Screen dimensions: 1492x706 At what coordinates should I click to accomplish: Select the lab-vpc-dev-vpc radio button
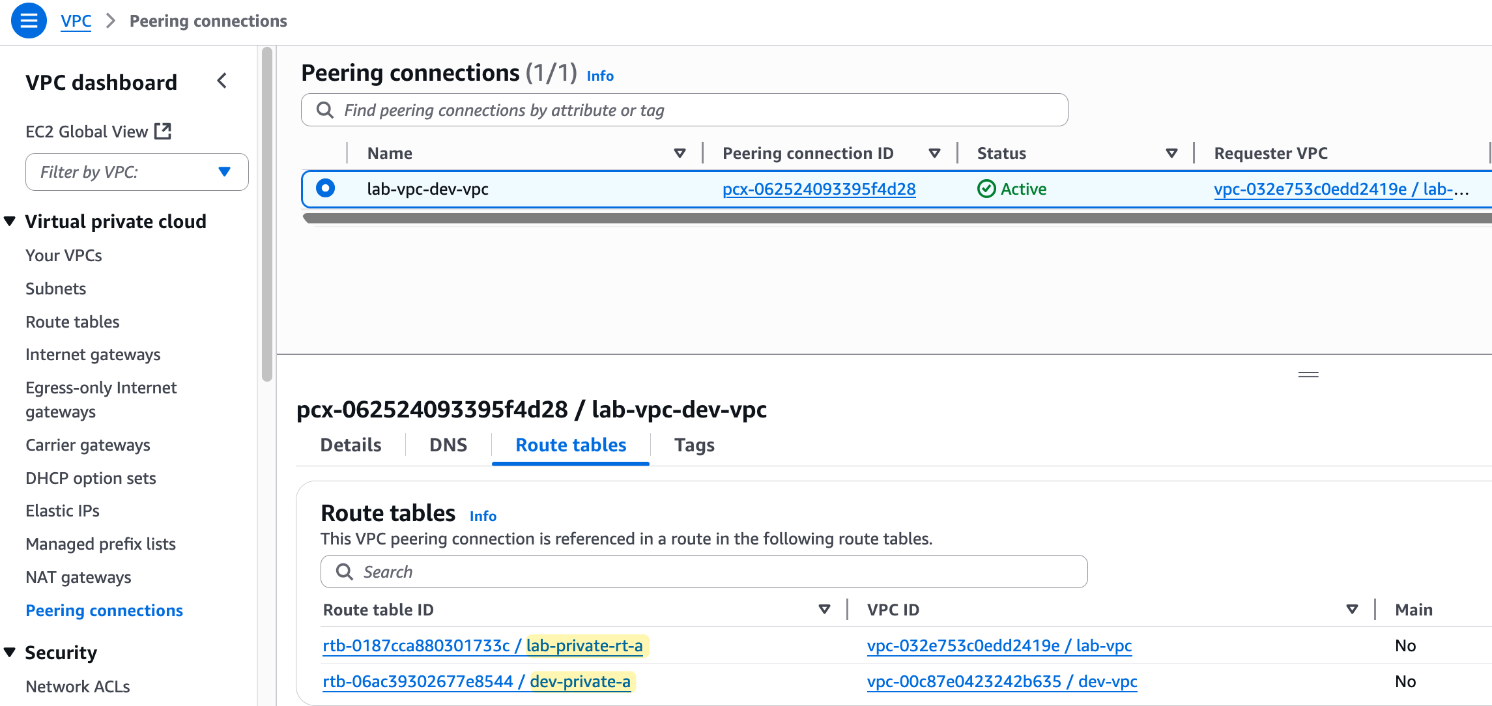(x=325, y=188)
